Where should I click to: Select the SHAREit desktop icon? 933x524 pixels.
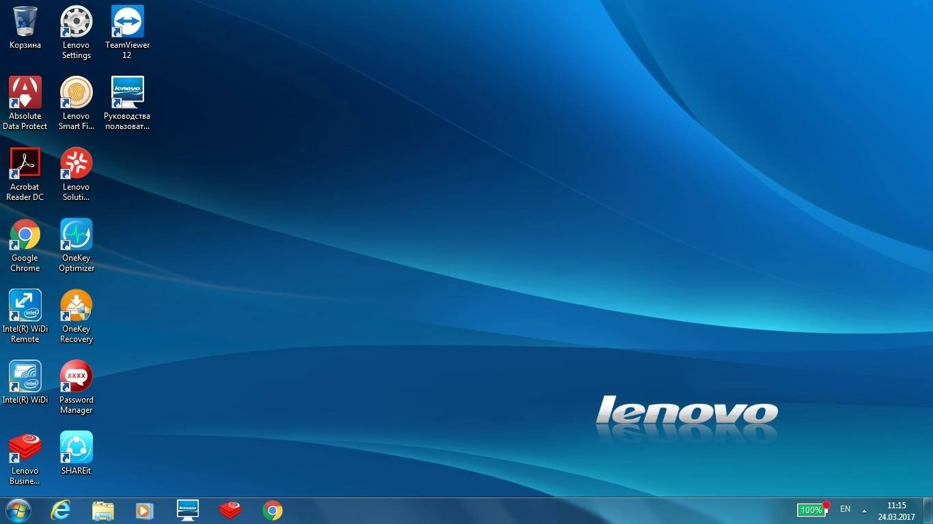(76, 452)
